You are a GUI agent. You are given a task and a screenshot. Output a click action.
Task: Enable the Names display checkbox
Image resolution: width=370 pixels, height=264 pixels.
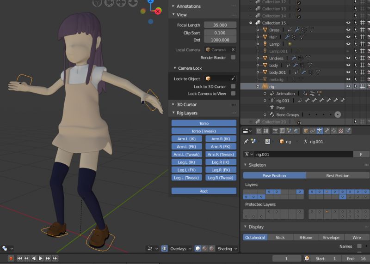coord(359,246)
